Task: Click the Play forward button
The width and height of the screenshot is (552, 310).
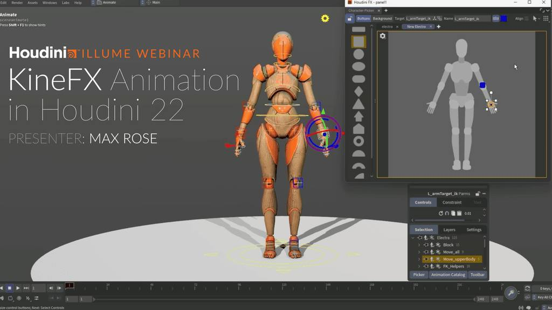Action: [18, 288]
